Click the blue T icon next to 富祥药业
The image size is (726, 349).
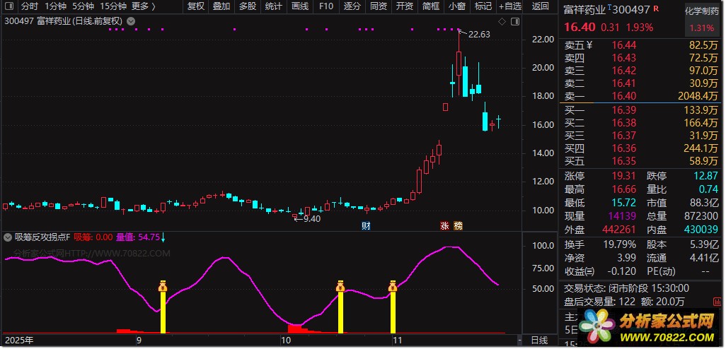[x=609, y=7]
